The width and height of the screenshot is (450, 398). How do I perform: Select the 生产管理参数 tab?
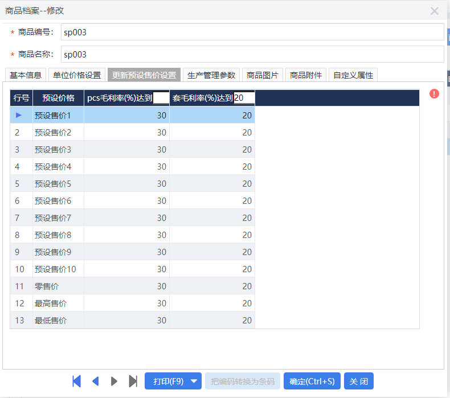(211, 75)
